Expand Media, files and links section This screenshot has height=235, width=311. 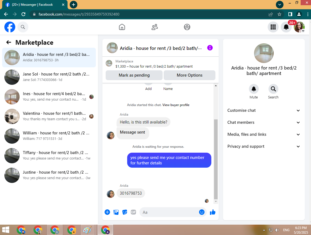264,134
